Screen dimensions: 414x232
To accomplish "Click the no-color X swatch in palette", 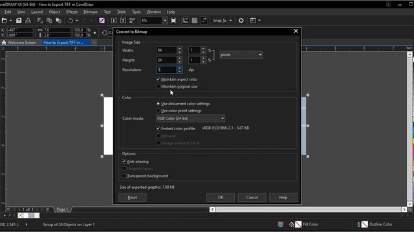I will pyautogui.click(x=20, y=215).
